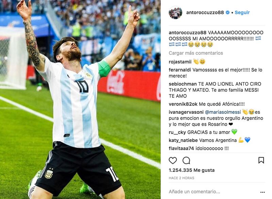Follow the account via Seguir
Image resolution: width=272 pixels, height=199 pixels.
[x=242, y=13]
